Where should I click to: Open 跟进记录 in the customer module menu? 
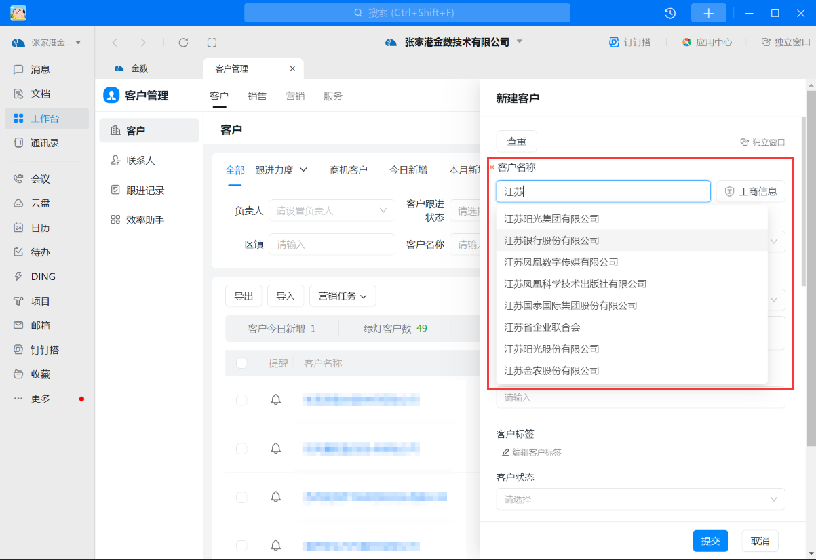click(x=149, y=191)
